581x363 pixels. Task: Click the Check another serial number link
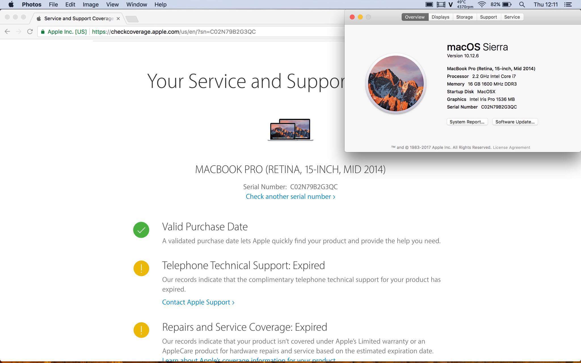point(290,197)
